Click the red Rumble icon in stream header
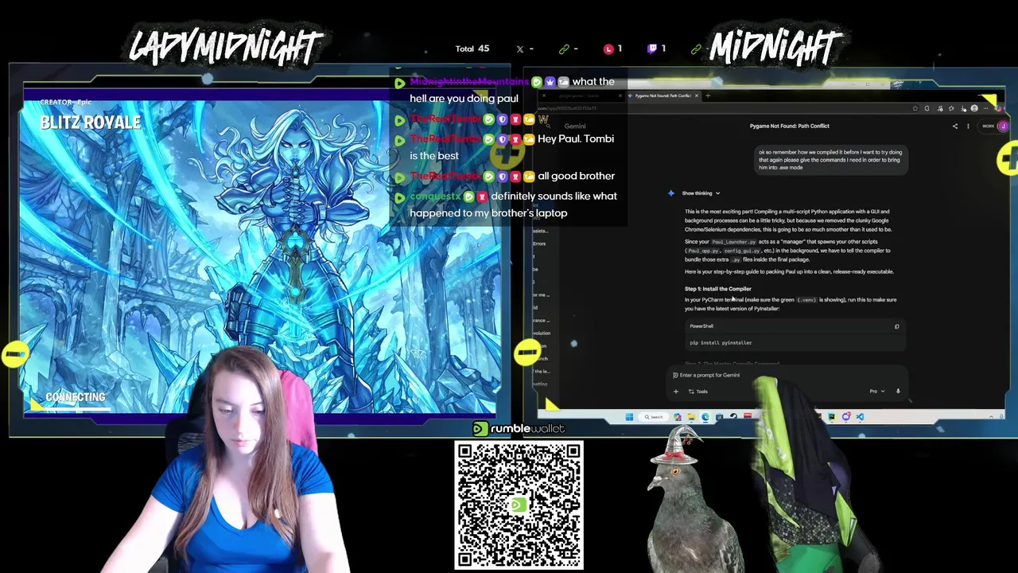1018x573 pixels. 608,49
